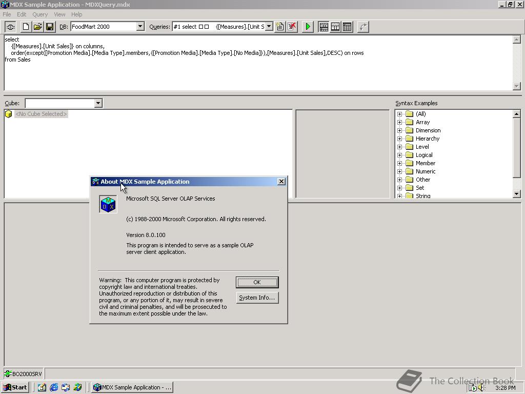Expand the Array syntax folder
This screenshot has width=525, height=394.
[400, 122]
